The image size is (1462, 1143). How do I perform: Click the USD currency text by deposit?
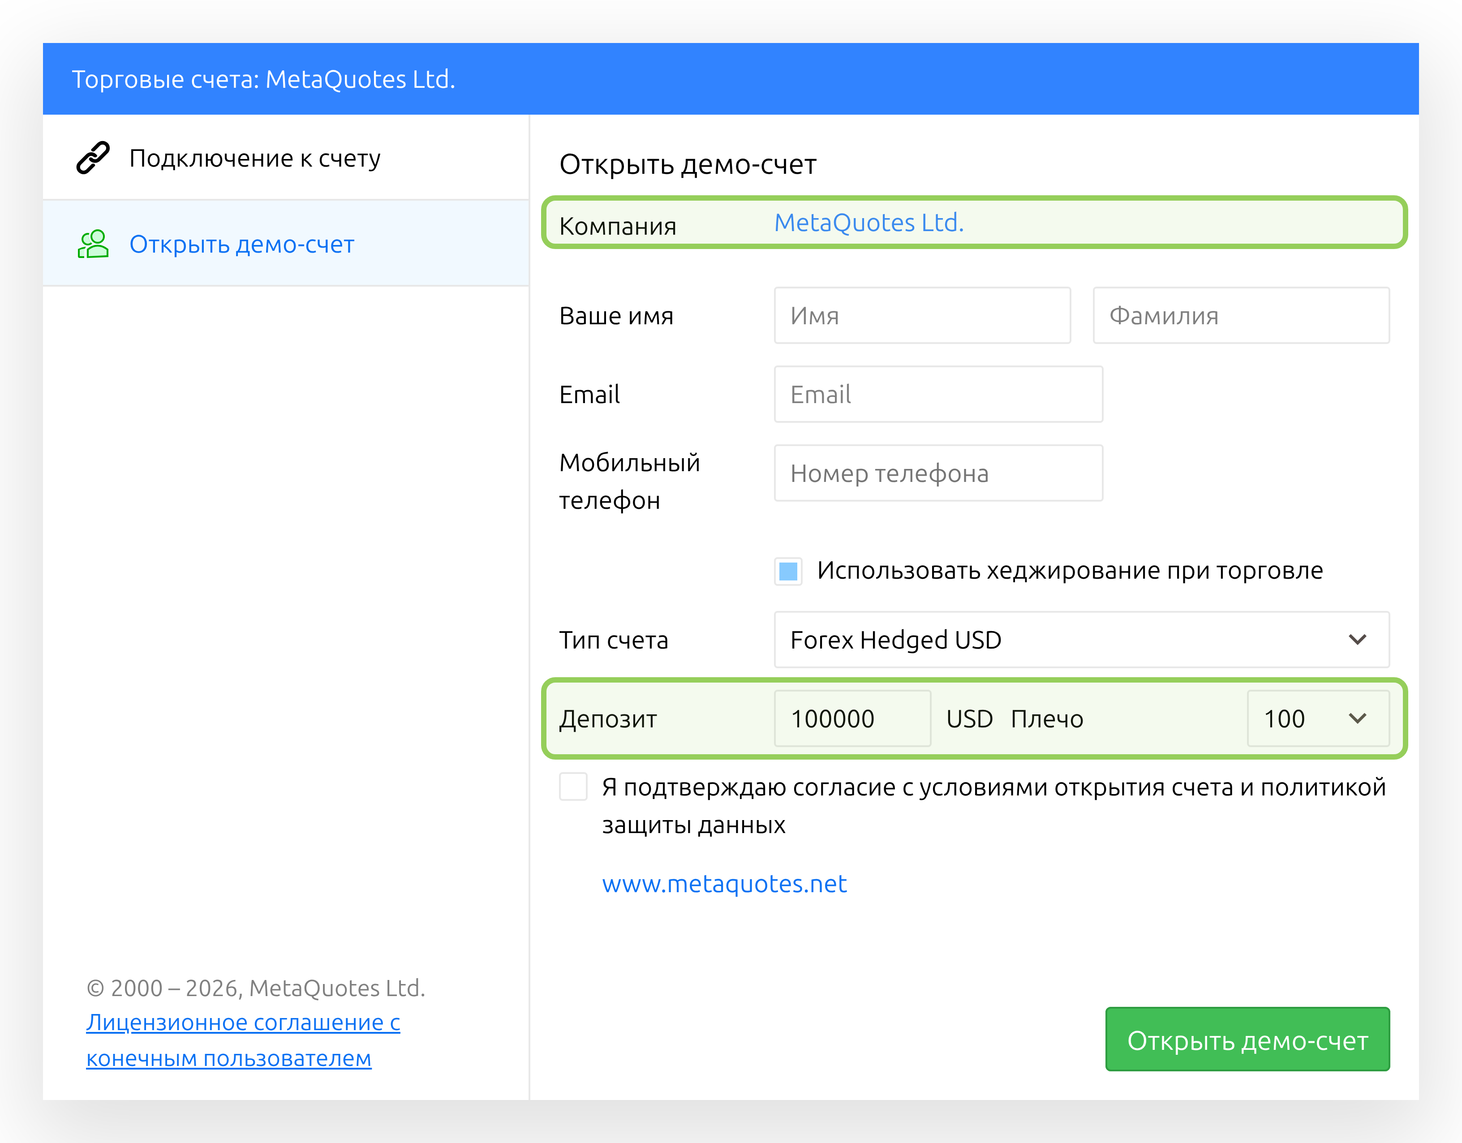point(969,719)
